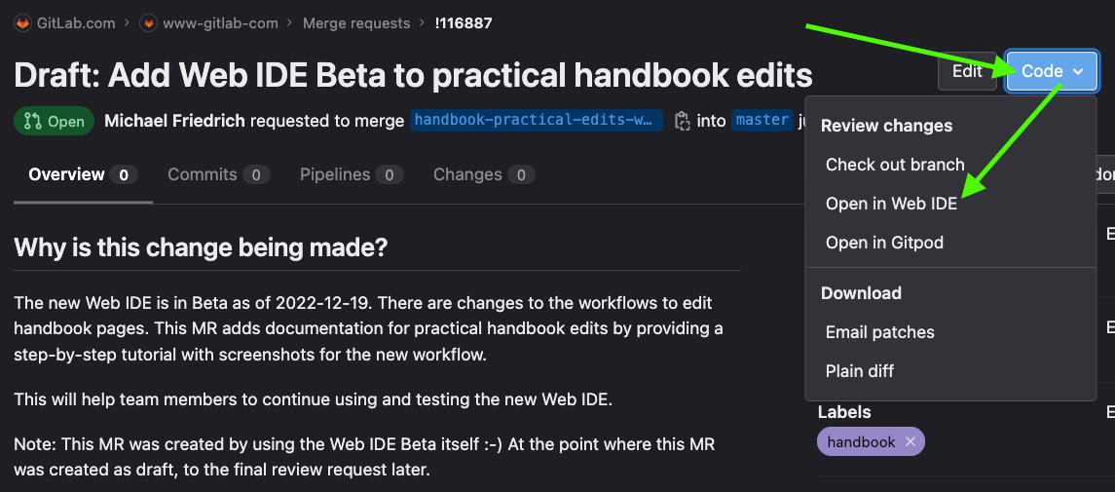The height and width of the screenshot is (492, 1115).
Task: Go to Merge requests breadcrumb
Action: [356, 22]
